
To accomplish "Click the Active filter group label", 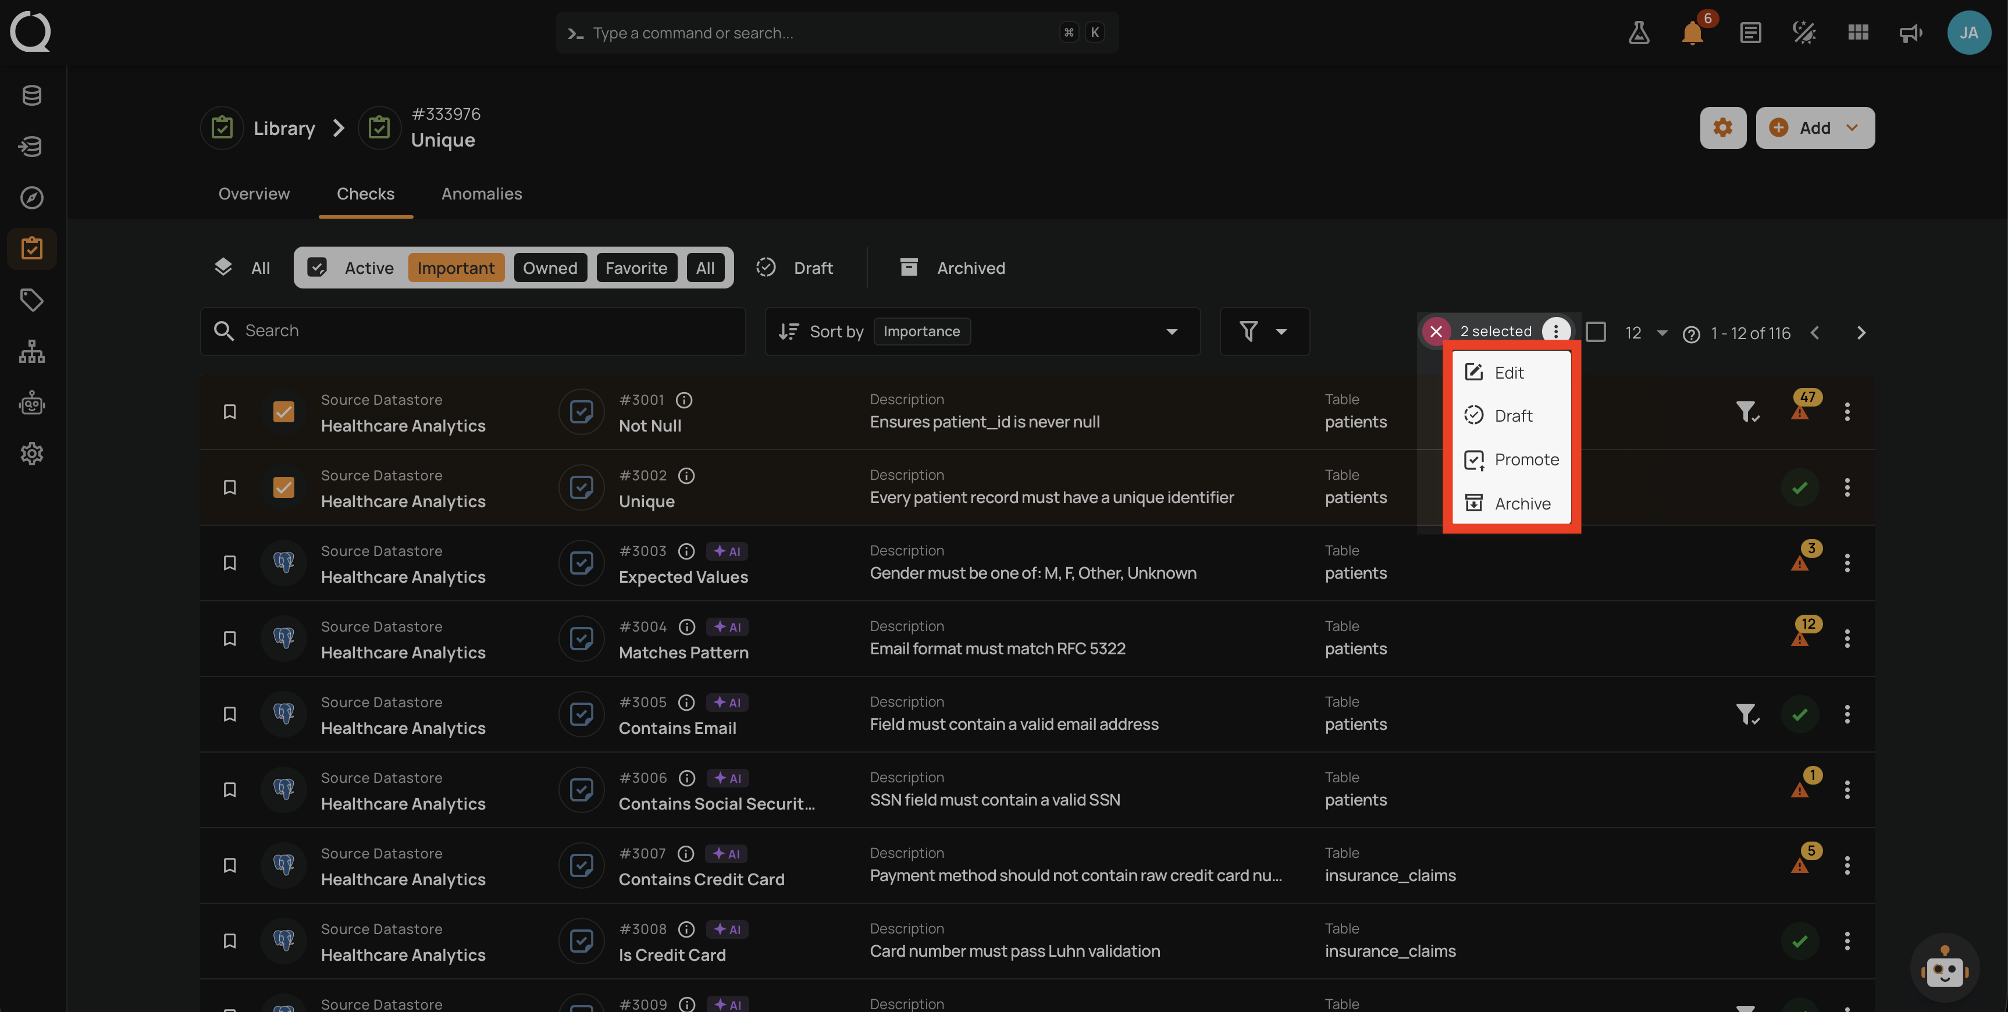I will tap(369, 268).
